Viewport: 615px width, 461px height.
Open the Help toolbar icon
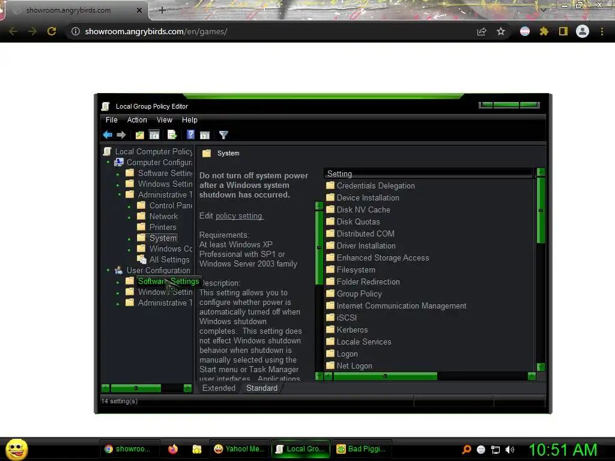[x=190, y=135]
